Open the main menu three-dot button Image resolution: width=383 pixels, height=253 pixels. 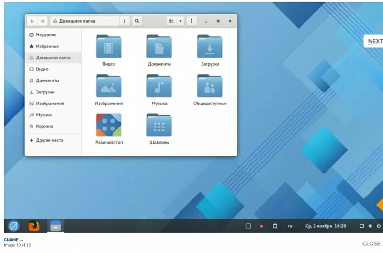191,21
